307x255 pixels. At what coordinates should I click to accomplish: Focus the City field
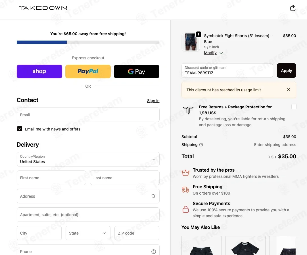click(x=39, y=233)
